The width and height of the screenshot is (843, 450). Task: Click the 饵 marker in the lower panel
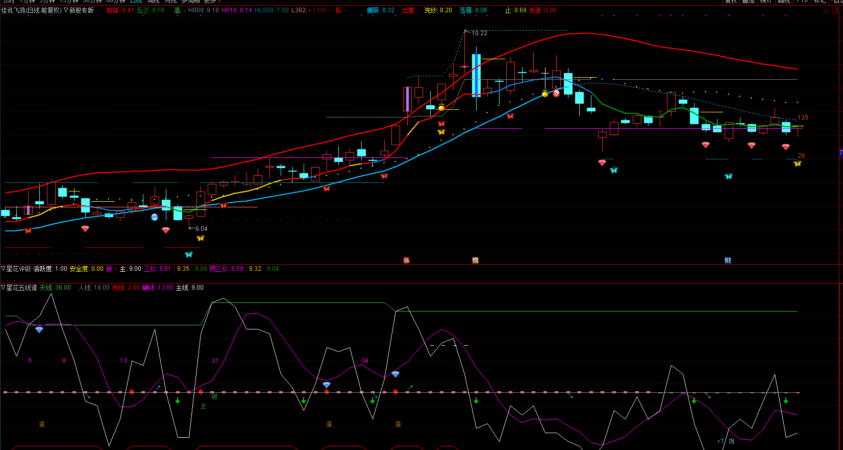pyautogui.click(x=731, y=441)
